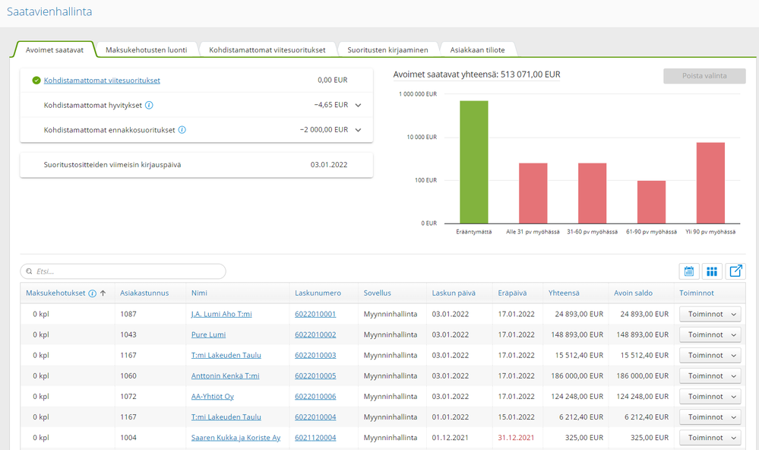Open the Kohdistamattomat viitesuoritukset summary link

pos(102,81)
